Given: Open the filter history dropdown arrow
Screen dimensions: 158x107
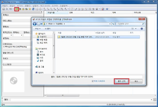Looking at the screenshot, I should (x=151, y=100).
